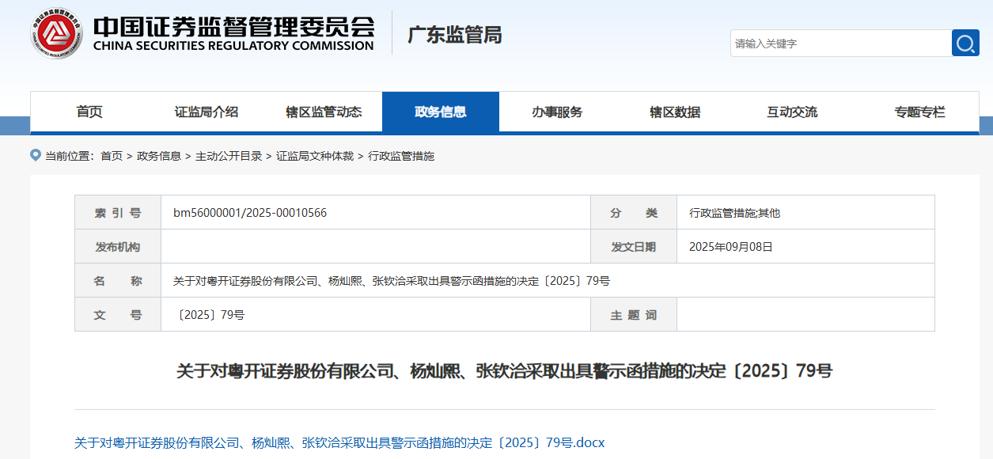Click the bold article headline
The width and height of the screenshot is (993, 459).
pos(504,370)
